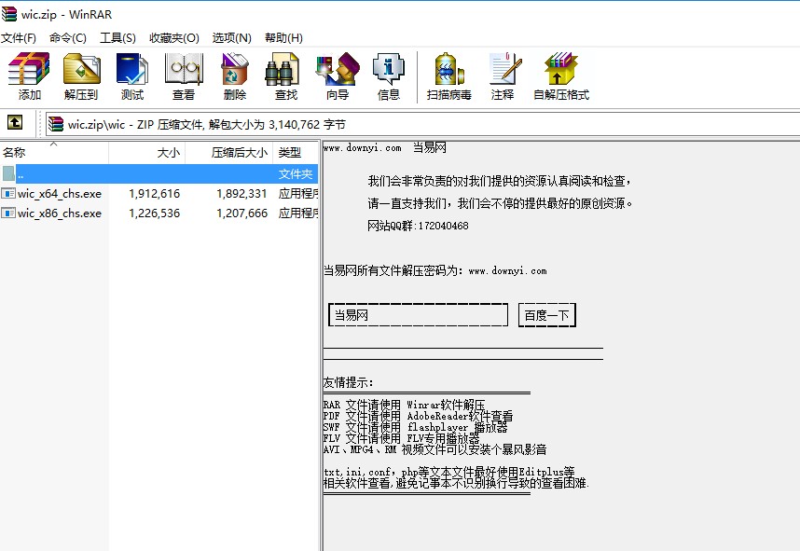Screen dimensions: 800x551
Task: Open the 注释 (Comment) editor icon
Action: click(x=503, y=75)
